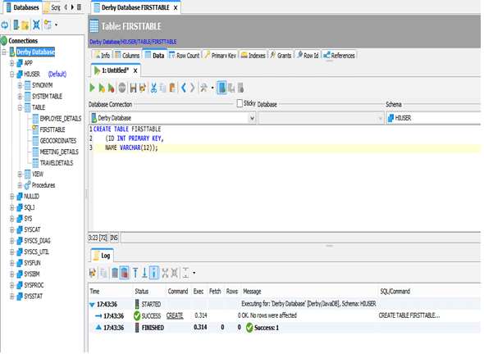
Task: Go to previous SQL with blue left chevron
Action: tap(184, 88)
